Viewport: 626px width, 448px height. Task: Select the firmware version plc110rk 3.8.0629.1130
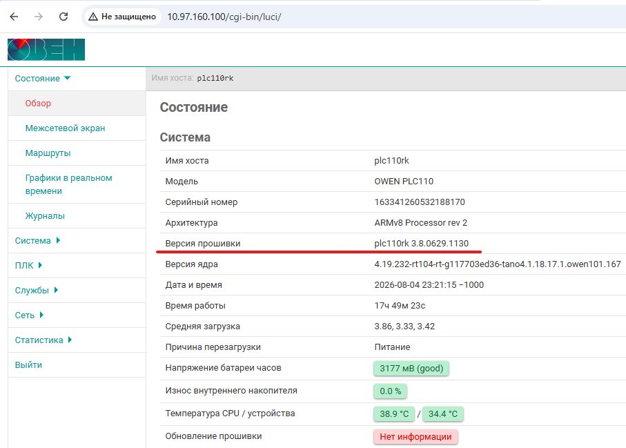(x=421, y=244)
